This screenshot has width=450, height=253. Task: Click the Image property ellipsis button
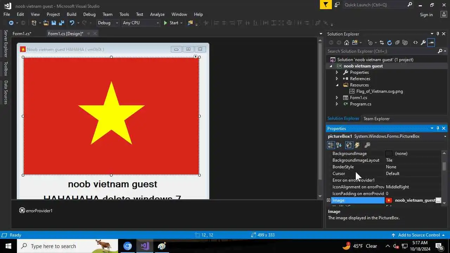(x=438, y=200)
